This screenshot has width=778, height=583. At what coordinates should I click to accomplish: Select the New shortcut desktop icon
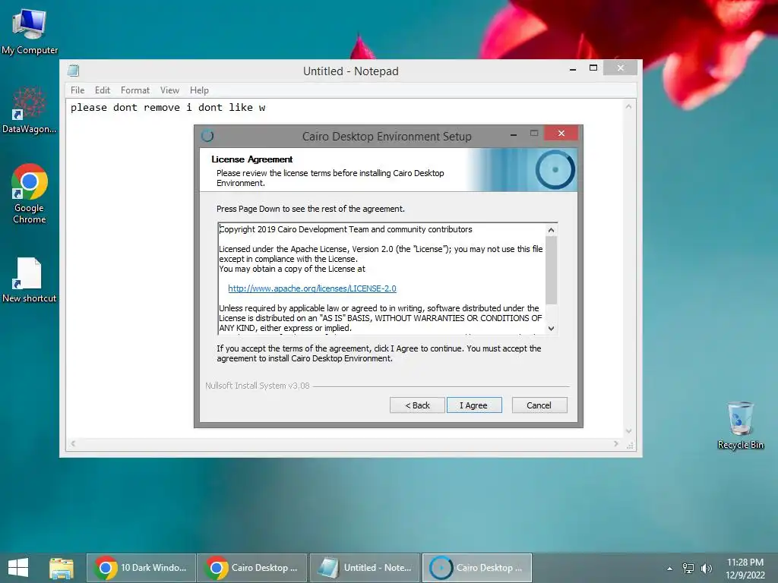pyautogui.click(x=30, y=280)
